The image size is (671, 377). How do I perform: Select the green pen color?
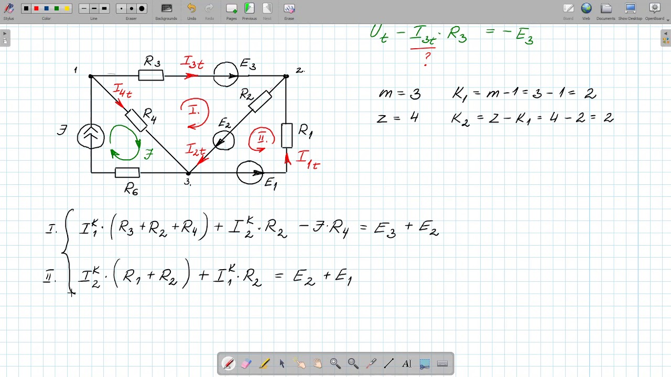tap(57, 8)
